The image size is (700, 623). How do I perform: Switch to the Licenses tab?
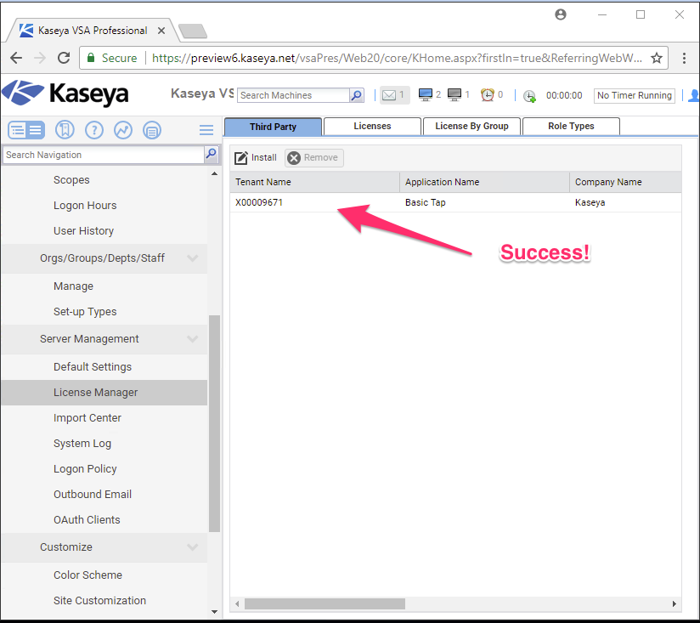pos(372,126)
